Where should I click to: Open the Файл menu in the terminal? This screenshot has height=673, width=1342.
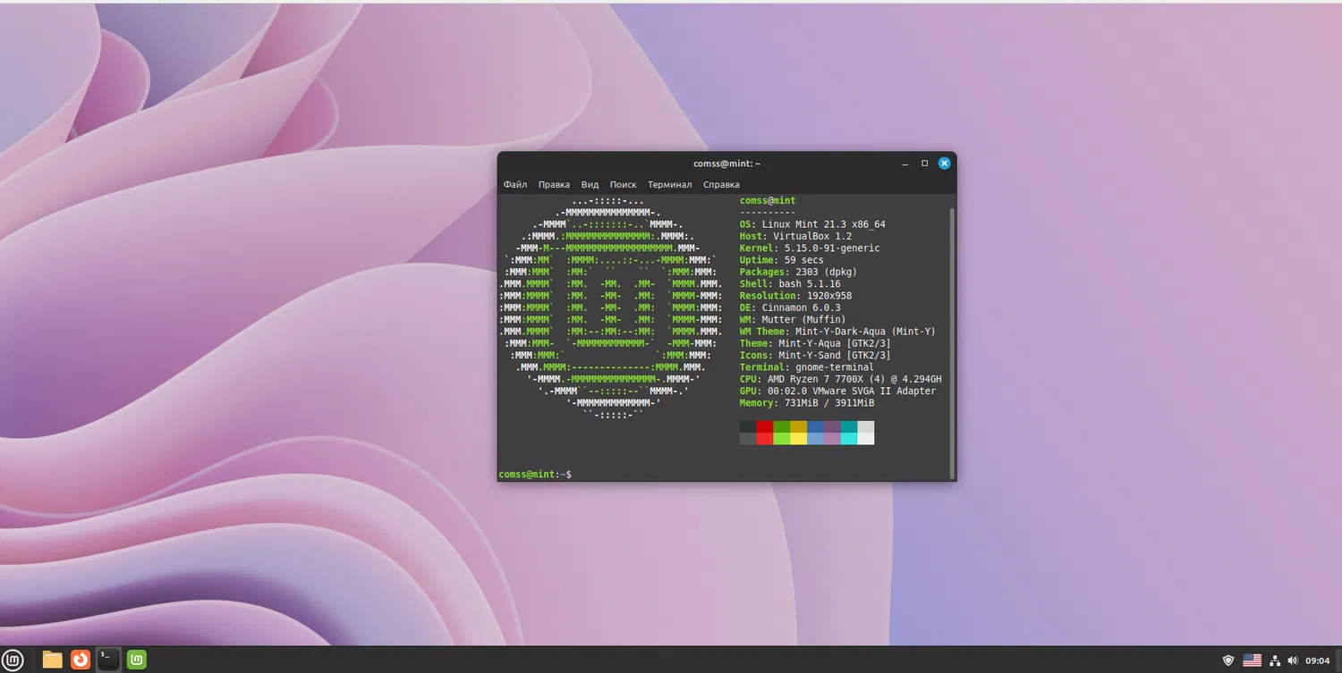(x=515, y=185)
